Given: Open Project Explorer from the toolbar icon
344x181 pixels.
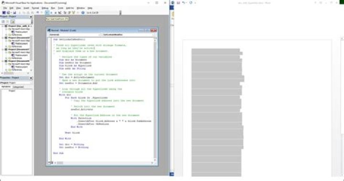Looking at the screenshot, I should [x=65, y=12].
